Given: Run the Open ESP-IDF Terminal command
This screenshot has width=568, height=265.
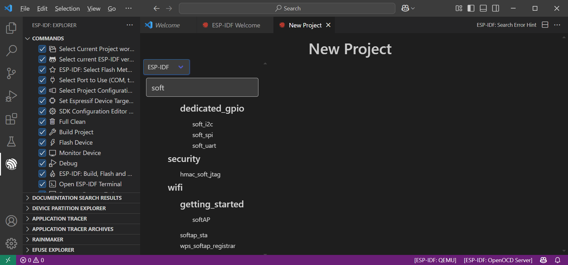Looking at the screenshot, I should (90, 184).
